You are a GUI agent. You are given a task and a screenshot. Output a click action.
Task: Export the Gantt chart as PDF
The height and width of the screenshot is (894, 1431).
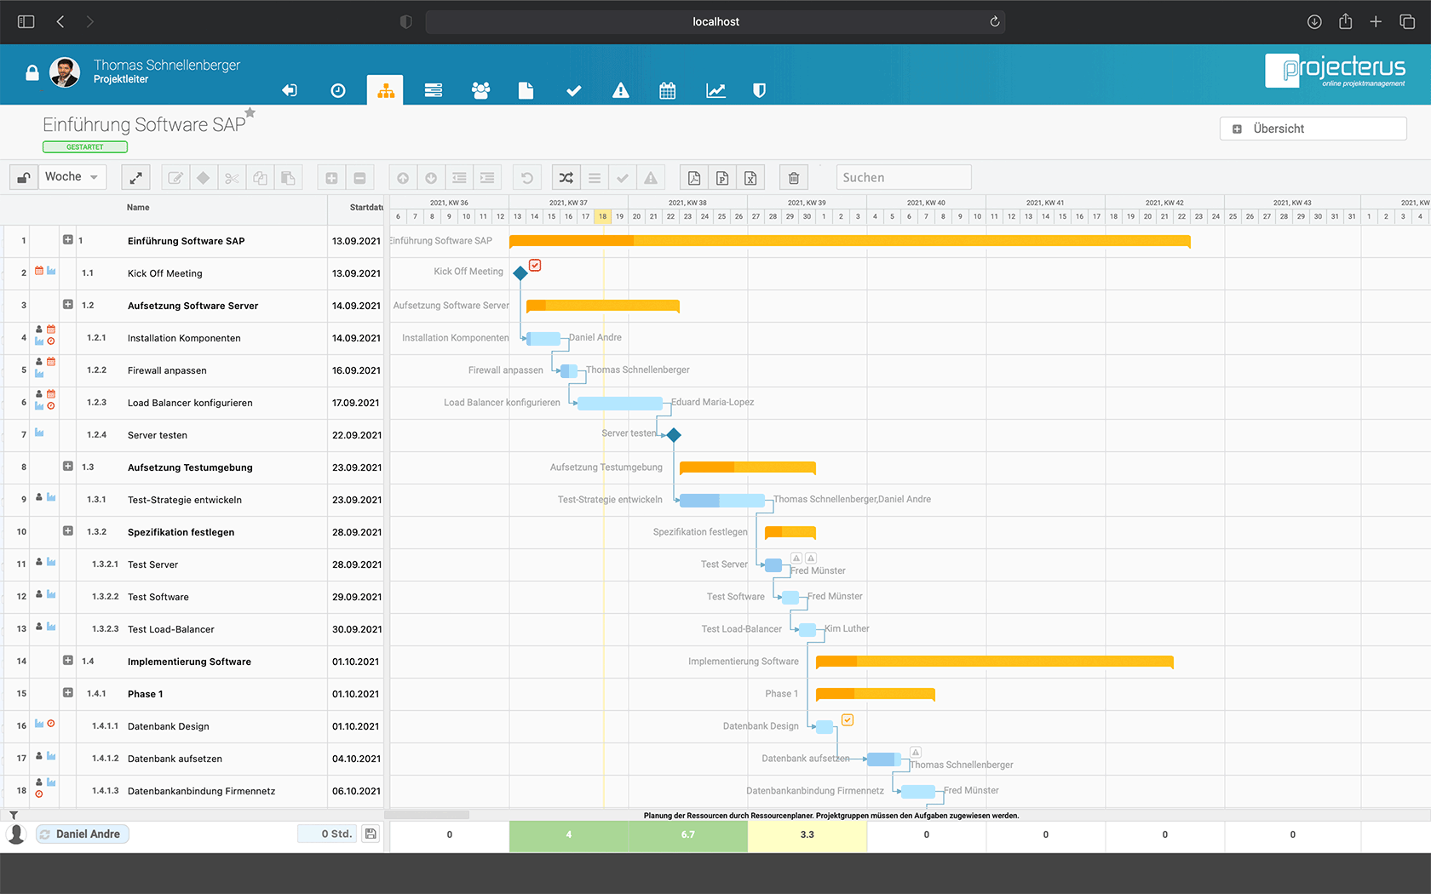click(x=694, y=178)
